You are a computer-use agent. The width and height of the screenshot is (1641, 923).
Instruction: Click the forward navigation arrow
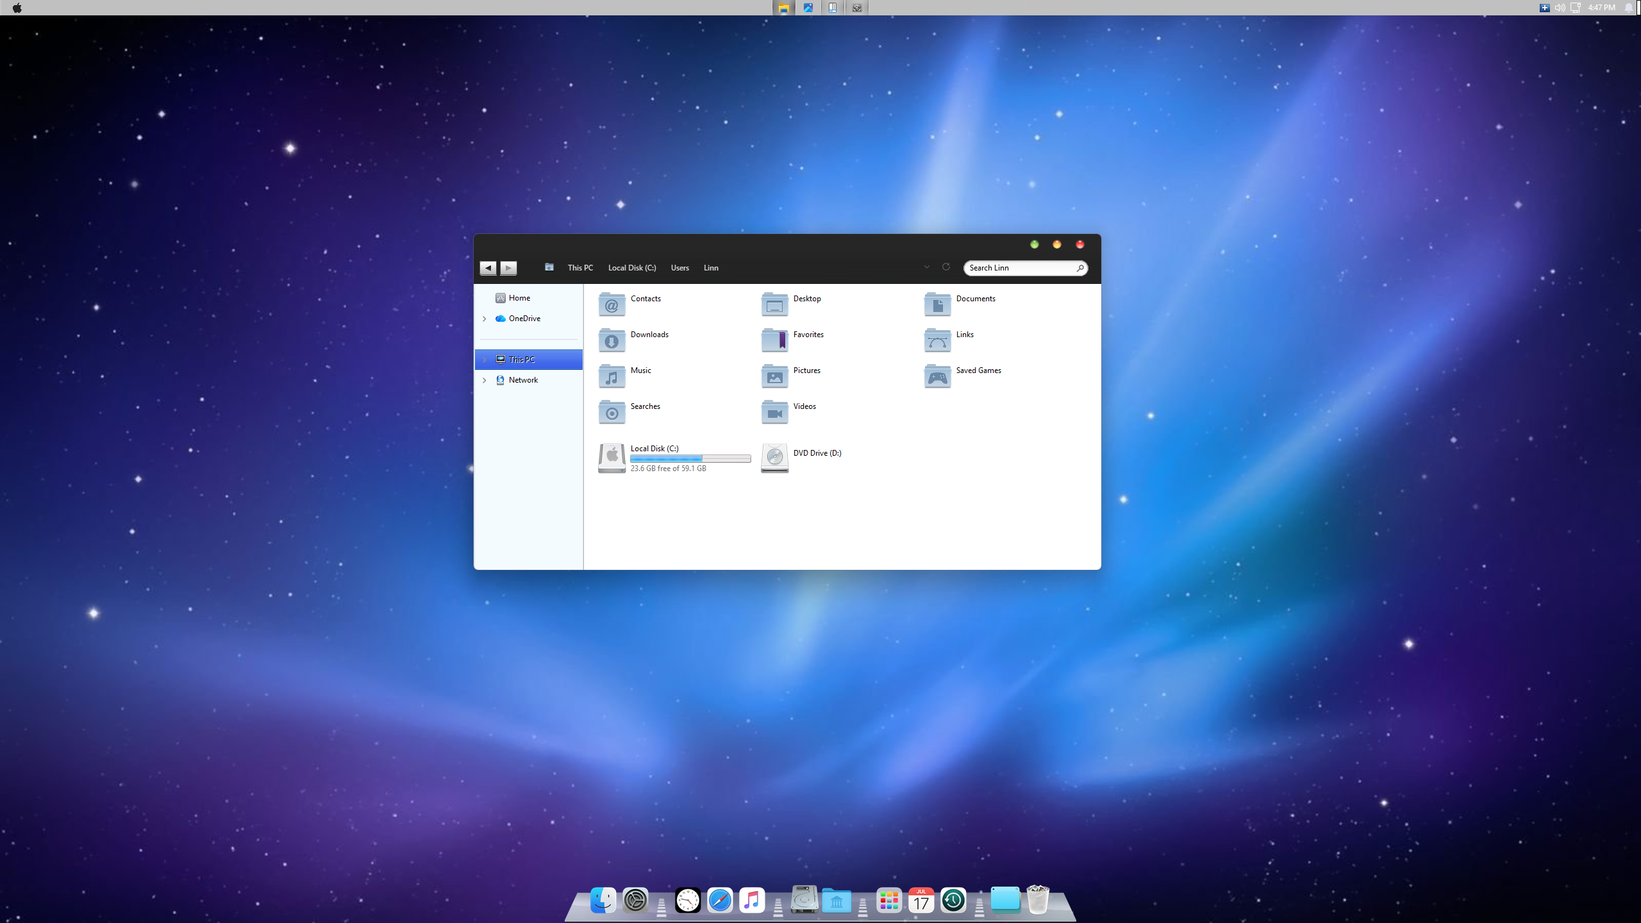[x=508, y=268]
